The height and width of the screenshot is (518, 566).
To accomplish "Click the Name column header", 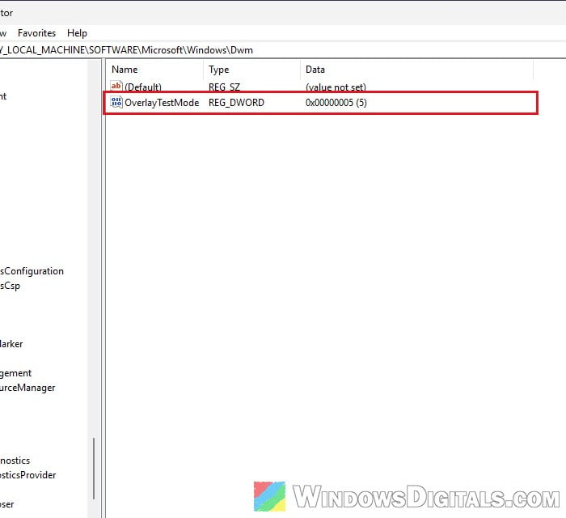I will coord(125,70).
